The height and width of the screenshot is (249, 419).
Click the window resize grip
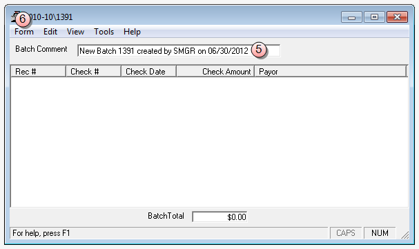point(405,235)
